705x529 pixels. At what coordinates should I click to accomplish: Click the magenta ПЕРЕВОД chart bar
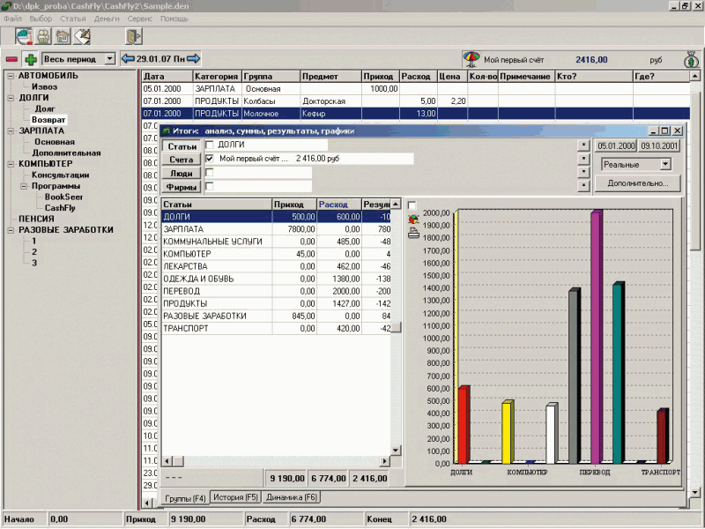pos(597,337)
